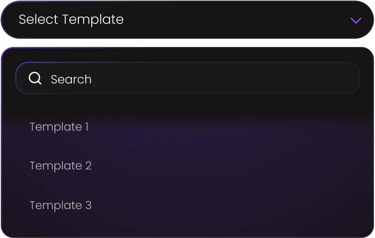Viewport: 375px width, 238px height.
Task: Click the Select Template dropdown box
Action: pyautogui.click(x=187, y=20)
